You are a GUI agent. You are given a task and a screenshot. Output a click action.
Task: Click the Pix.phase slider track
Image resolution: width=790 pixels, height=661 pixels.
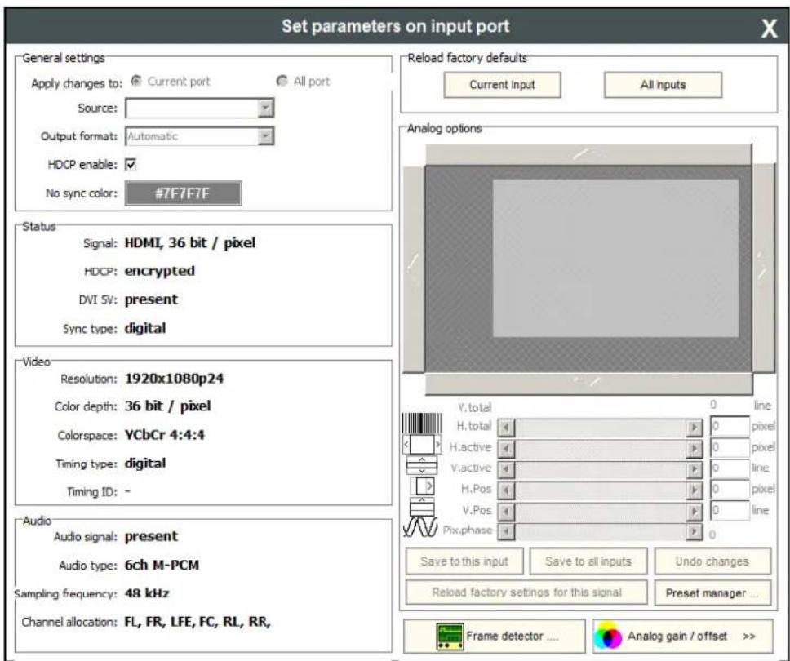click(600, 531)
